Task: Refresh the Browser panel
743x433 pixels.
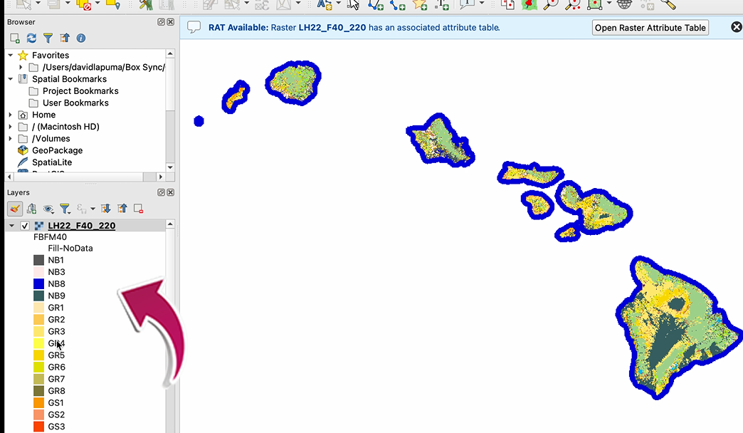Action: pyautogui.click(x=31, y=38)
